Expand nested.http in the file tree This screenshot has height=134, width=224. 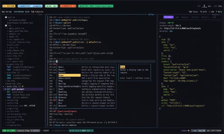[6, 100]
